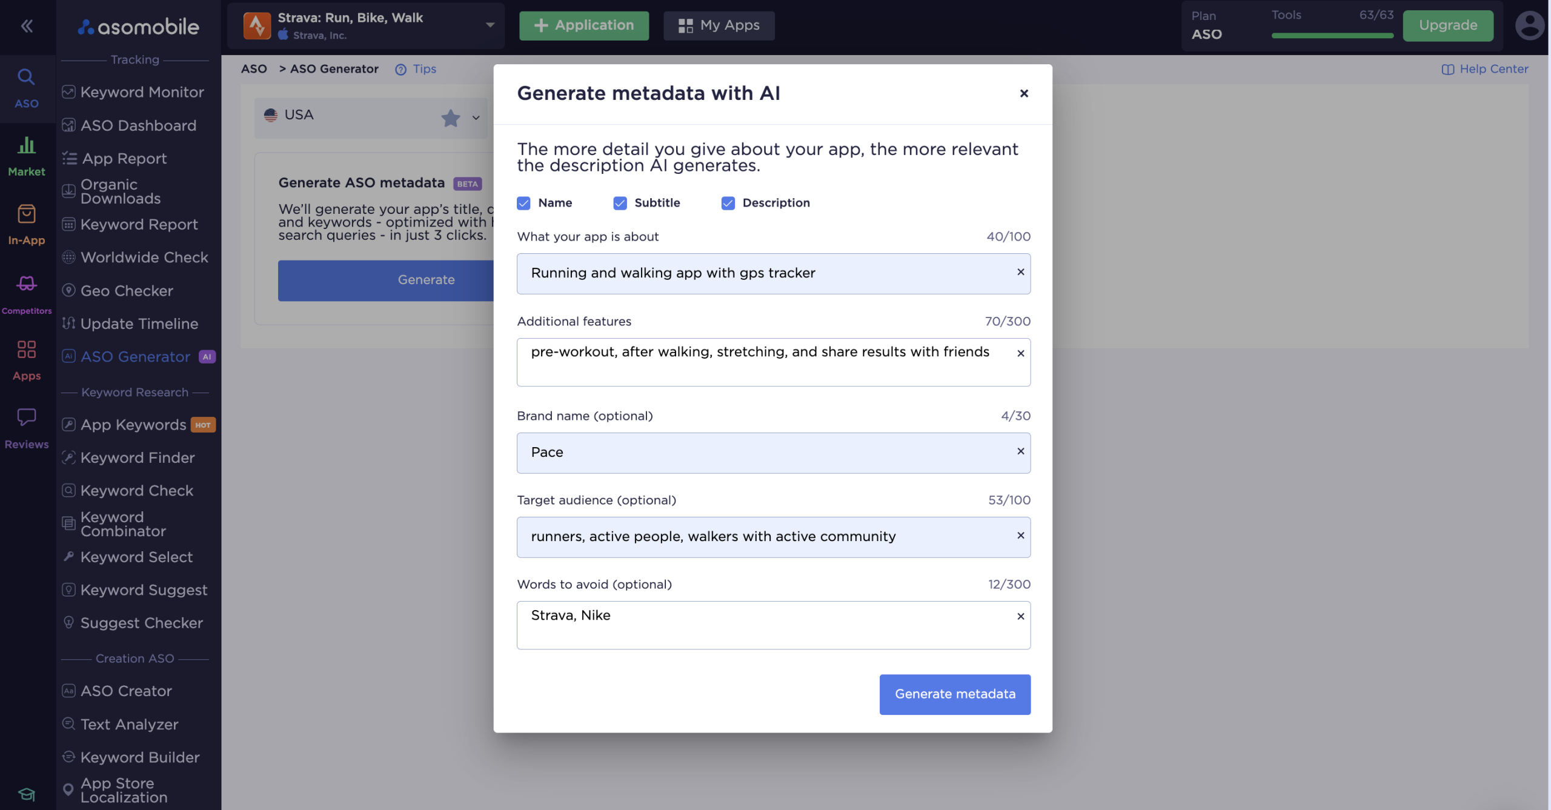Clear the 'What your app is about' field
The height and width of the screenshot is (810, 1551).
[x=1021, y=272]
